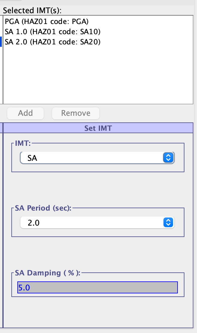Click the blue marker left of SA 2.0 row
This screenshot has width=197, height=333.
click(x=1, y=42)
